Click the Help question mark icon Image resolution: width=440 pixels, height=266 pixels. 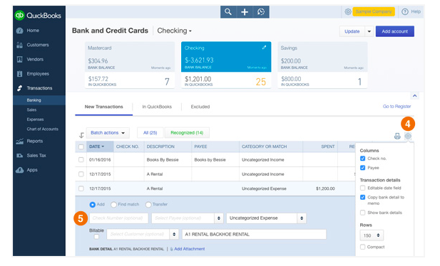pyautogui.click(x=404, y=12)
